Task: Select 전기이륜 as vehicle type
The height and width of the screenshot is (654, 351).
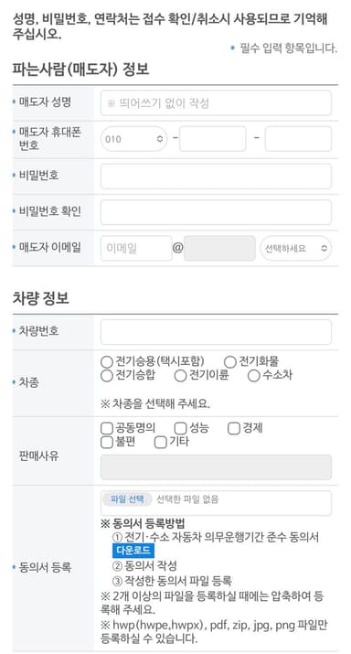Action: 180,375
